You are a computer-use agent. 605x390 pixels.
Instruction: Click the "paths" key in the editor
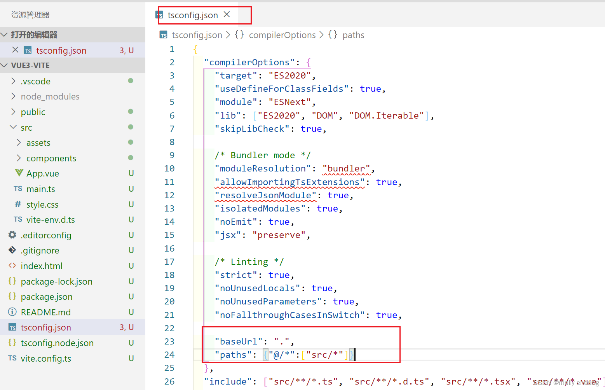coord(233,355)
